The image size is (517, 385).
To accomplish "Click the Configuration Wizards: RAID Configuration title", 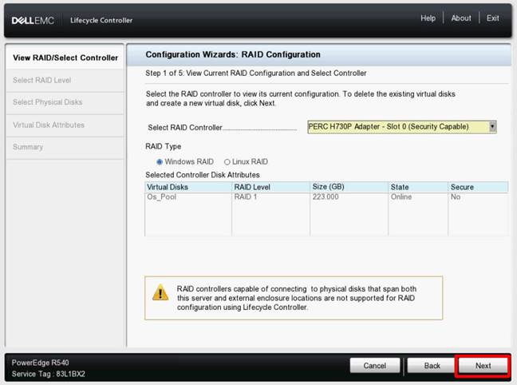I will [x=233, y=54].
